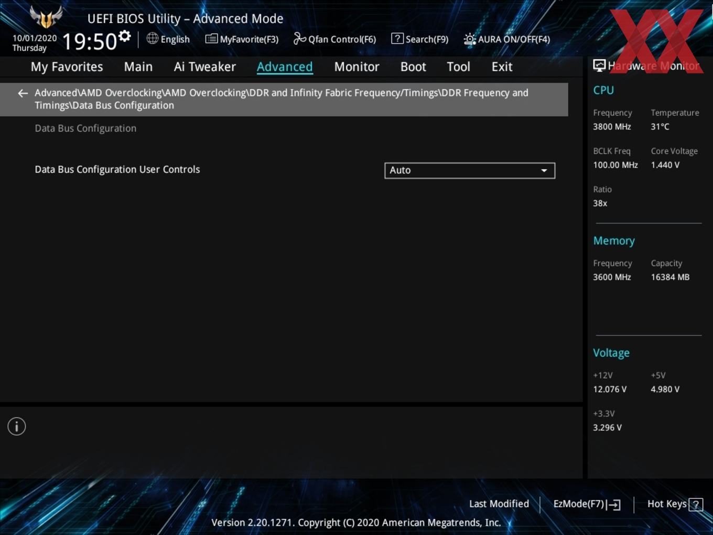This screenshot has height=535, width=713.
Task: Click the Hardware Monitor screen icon
Action: point(599,65)
